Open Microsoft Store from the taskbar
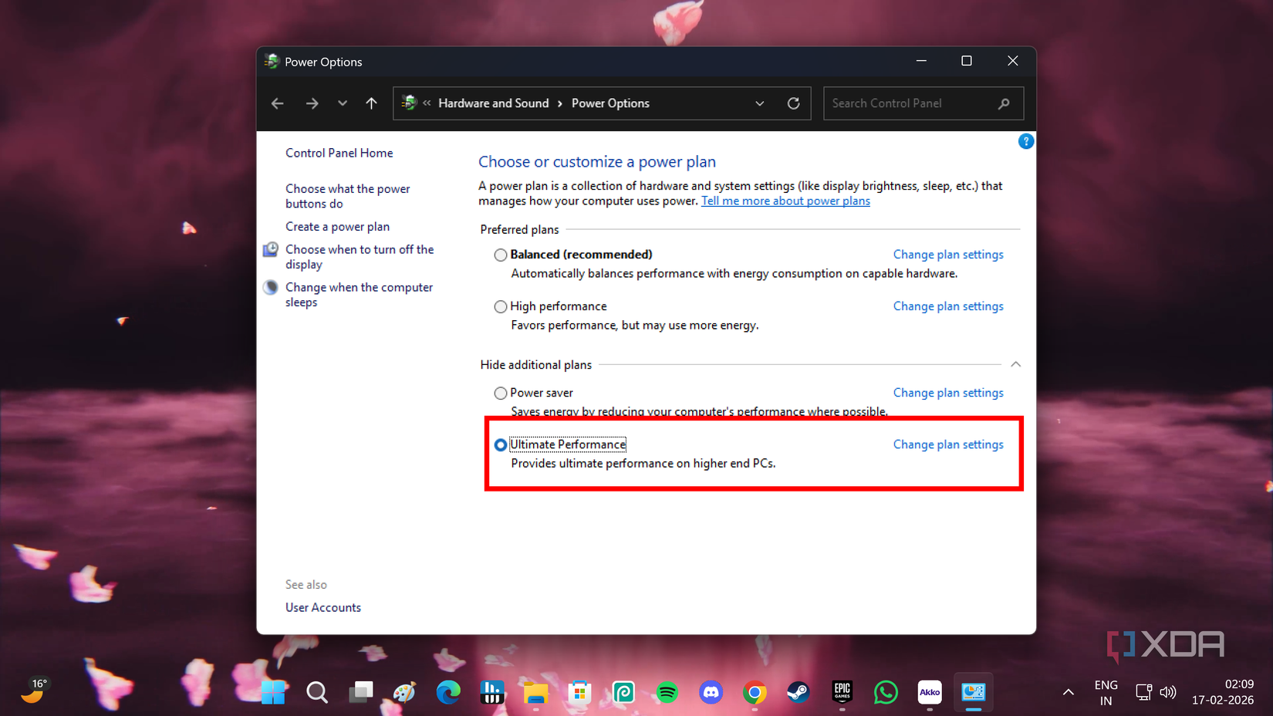Image resolution: width=1273 pixels, height=716 pixels. click(579, 693)
